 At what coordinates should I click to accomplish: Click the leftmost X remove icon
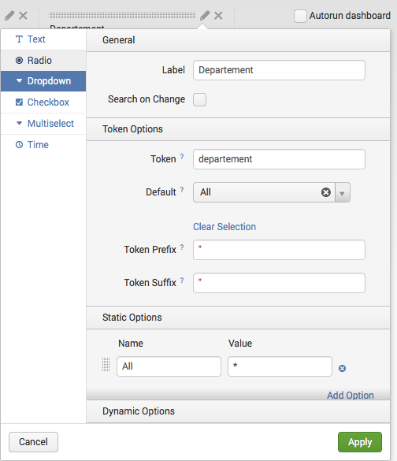pyautogui.click(x=23, y=15)
